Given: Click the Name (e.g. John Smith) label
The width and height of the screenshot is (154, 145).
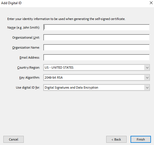Looking at the screenshot, I should [23, 27].
